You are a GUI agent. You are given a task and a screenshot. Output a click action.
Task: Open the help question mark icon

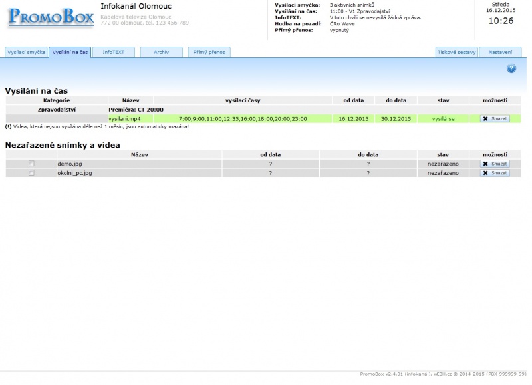click(511, 69)
